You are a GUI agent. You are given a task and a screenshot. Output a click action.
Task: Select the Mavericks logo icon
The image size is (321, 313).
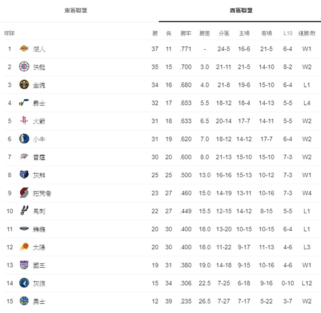[x=24, y=139]
